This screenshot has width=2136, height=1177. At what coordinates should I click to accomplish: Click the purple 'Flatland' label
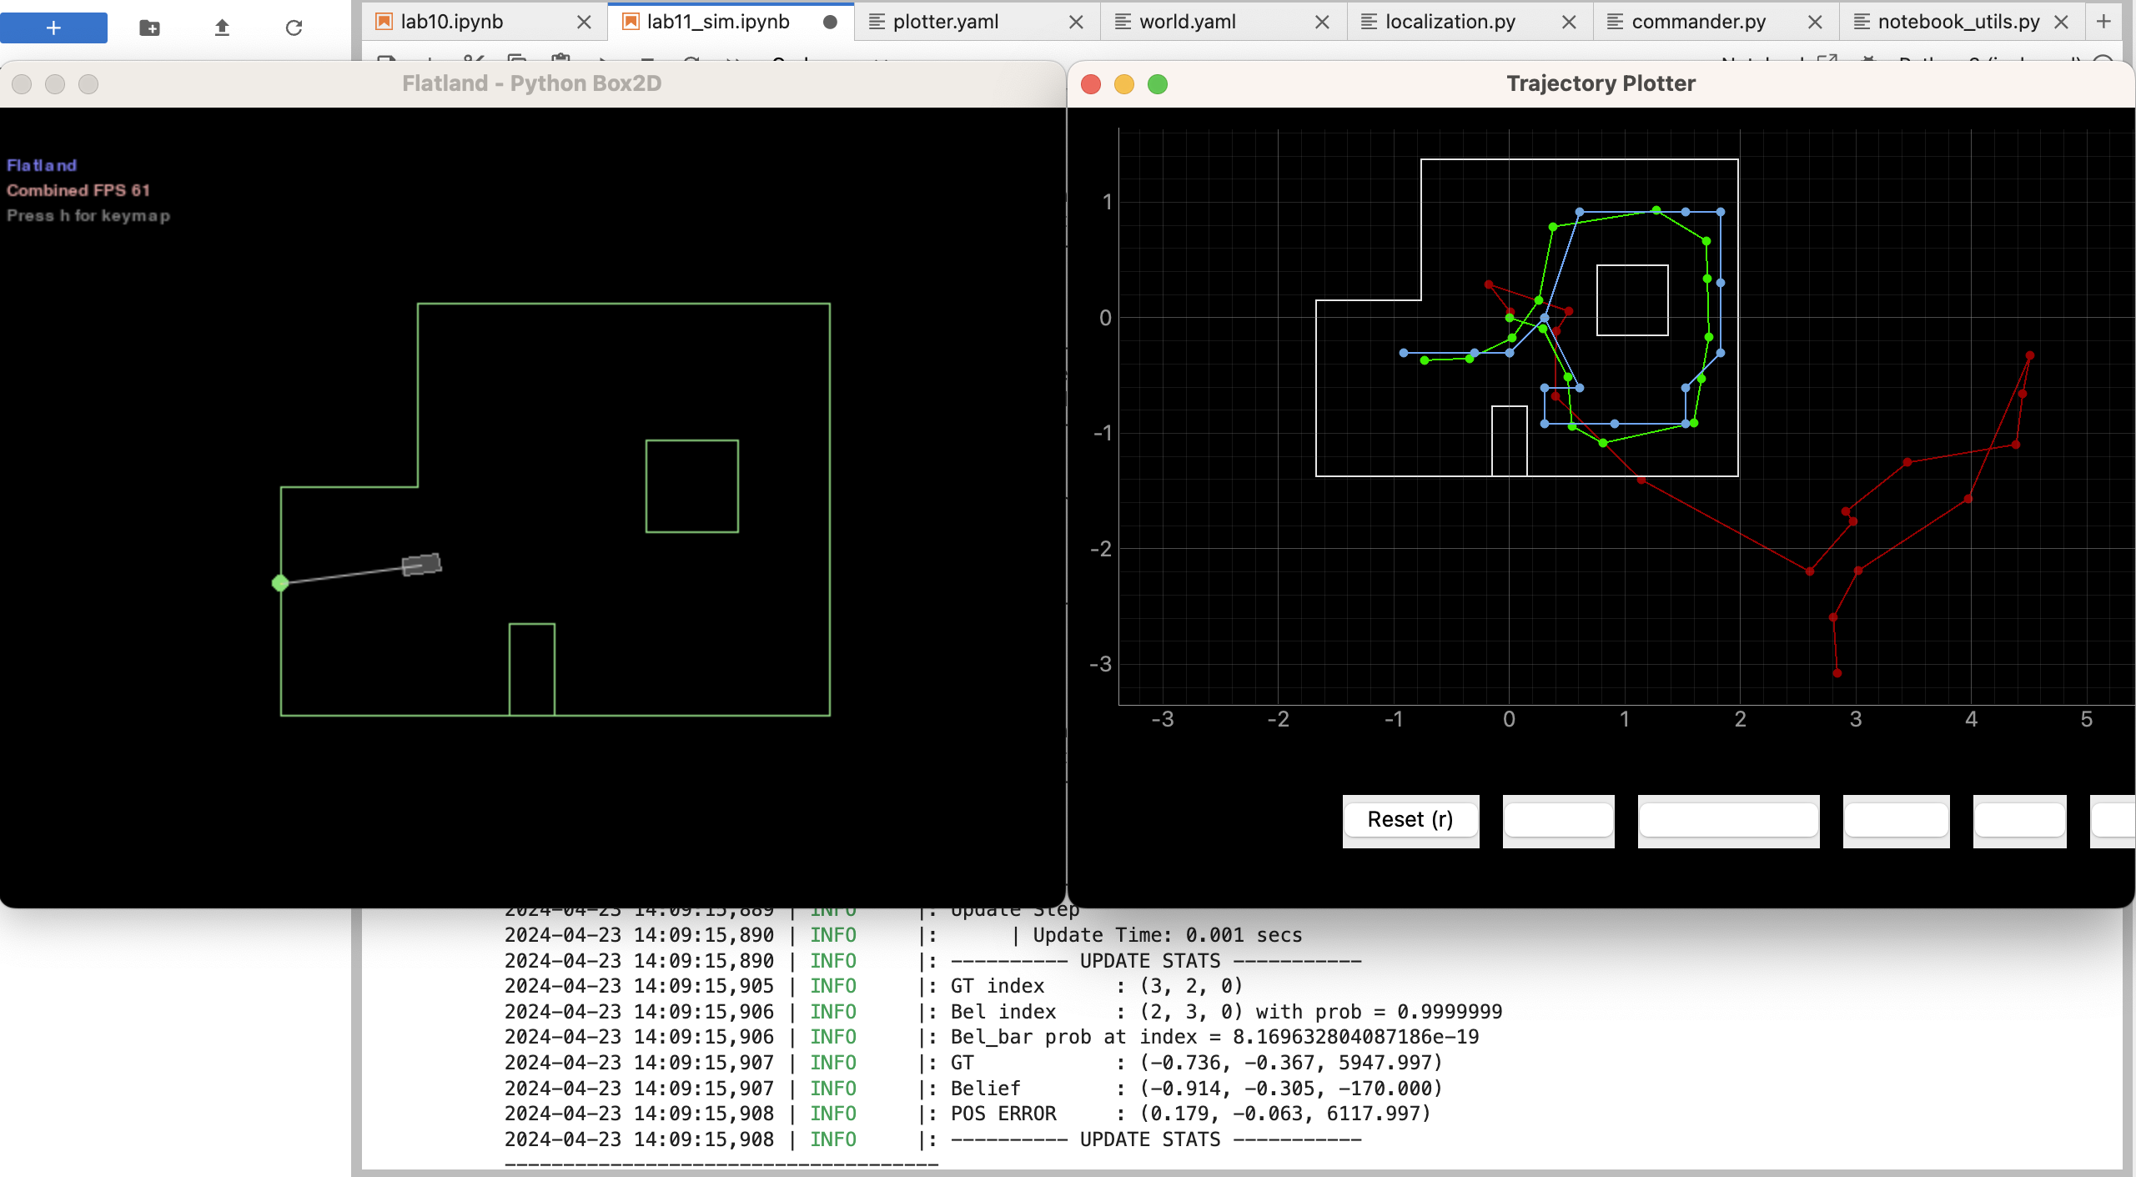click(42, 165)
